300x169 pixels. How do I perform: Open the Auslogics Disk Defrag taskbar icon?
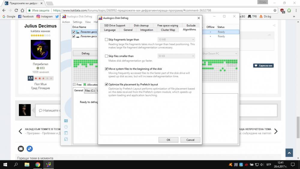click(x=48, y=164)
